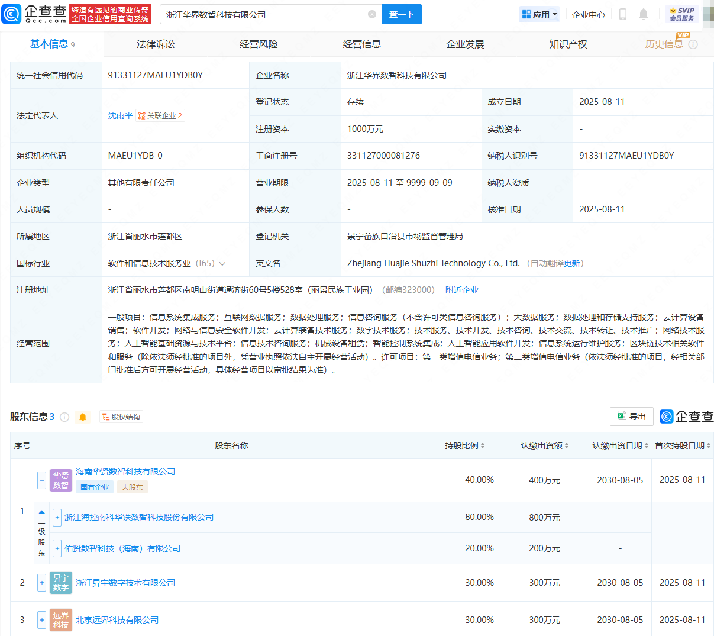Collapse 海南华贤数智科技 shareholder row
Image resolution: width=714 pixels, height=636 pixels.
pos(41,480)
